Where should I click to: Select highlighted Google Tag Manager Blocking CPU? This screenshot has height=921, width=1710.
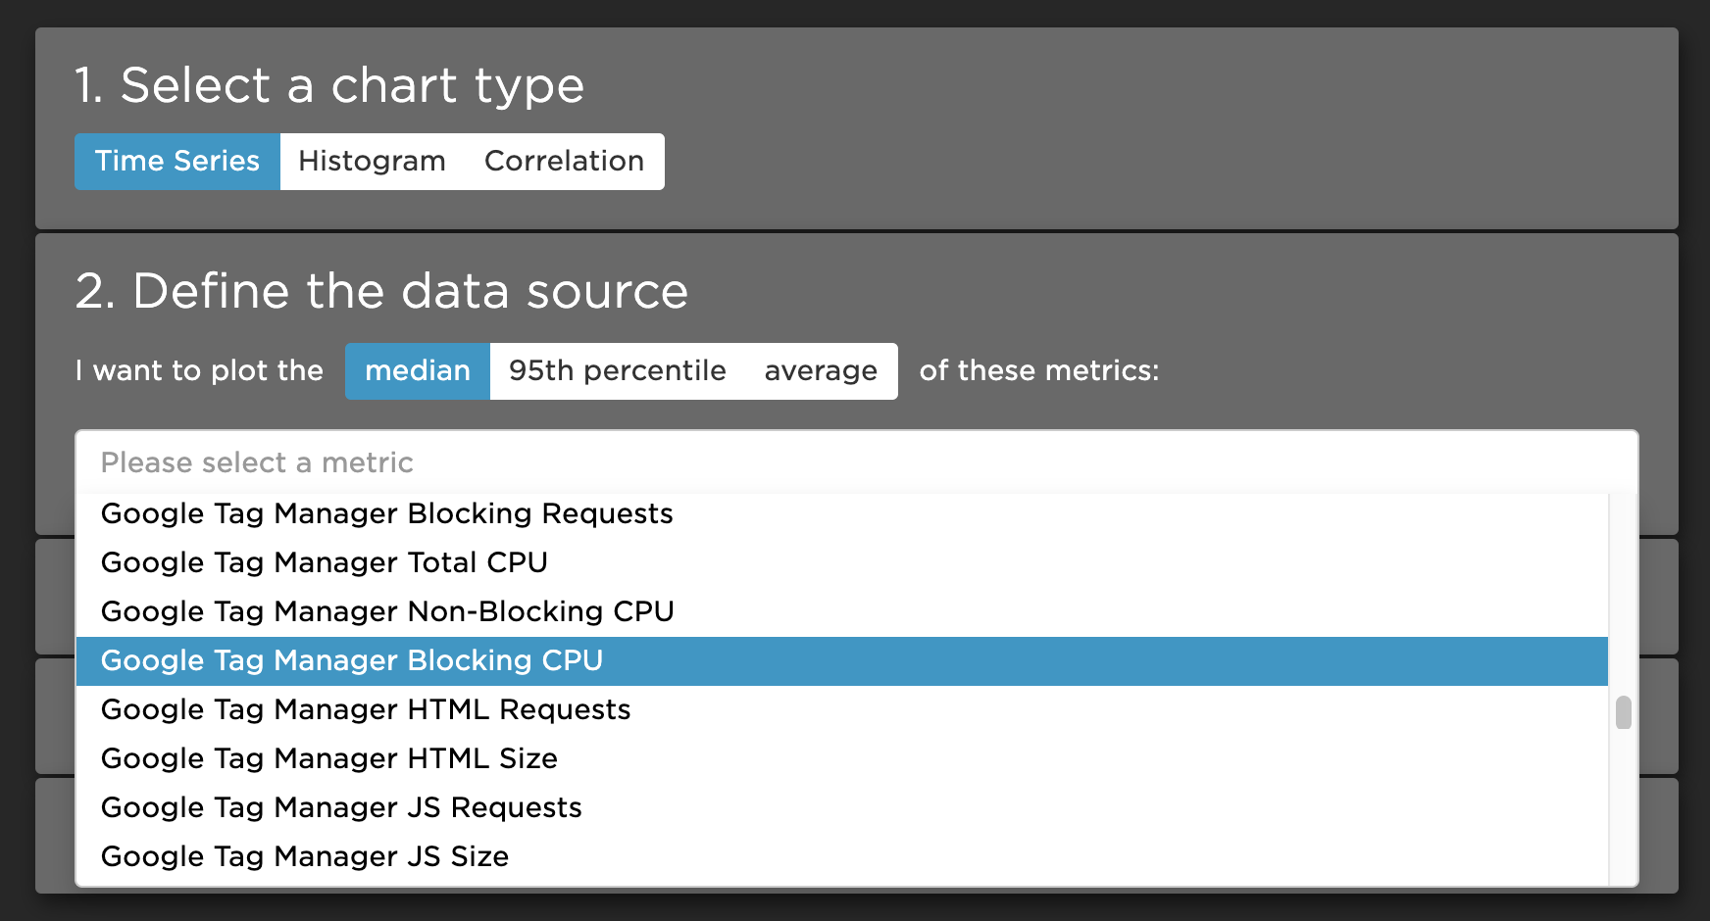[352, 661]
